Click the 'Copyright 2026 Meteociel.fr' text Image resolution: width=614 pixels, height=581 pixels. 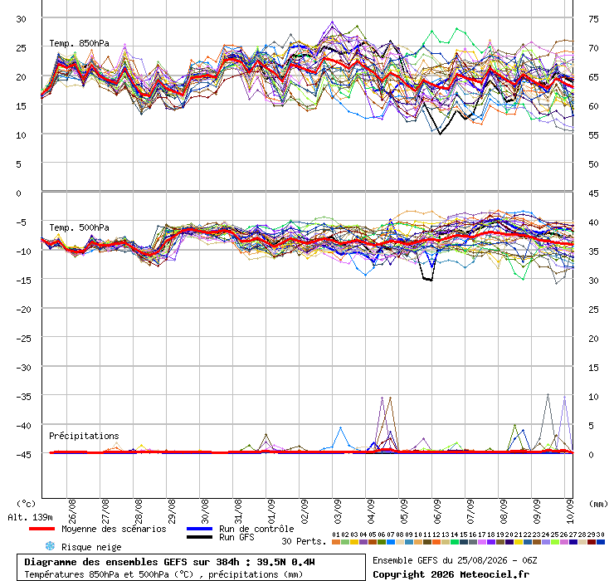(451, 574)
